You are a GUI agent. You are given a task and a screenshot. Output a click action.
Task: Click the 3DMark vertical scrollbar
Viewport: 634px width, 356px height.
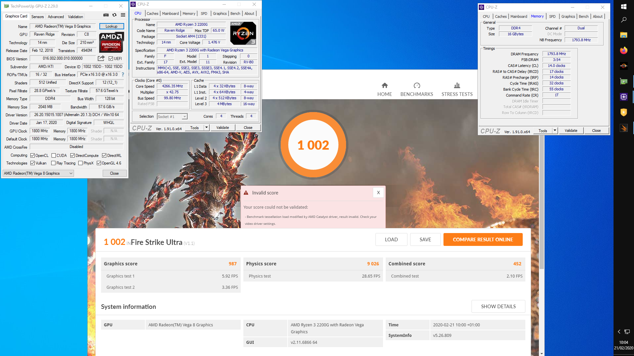[x=542, y=203]
